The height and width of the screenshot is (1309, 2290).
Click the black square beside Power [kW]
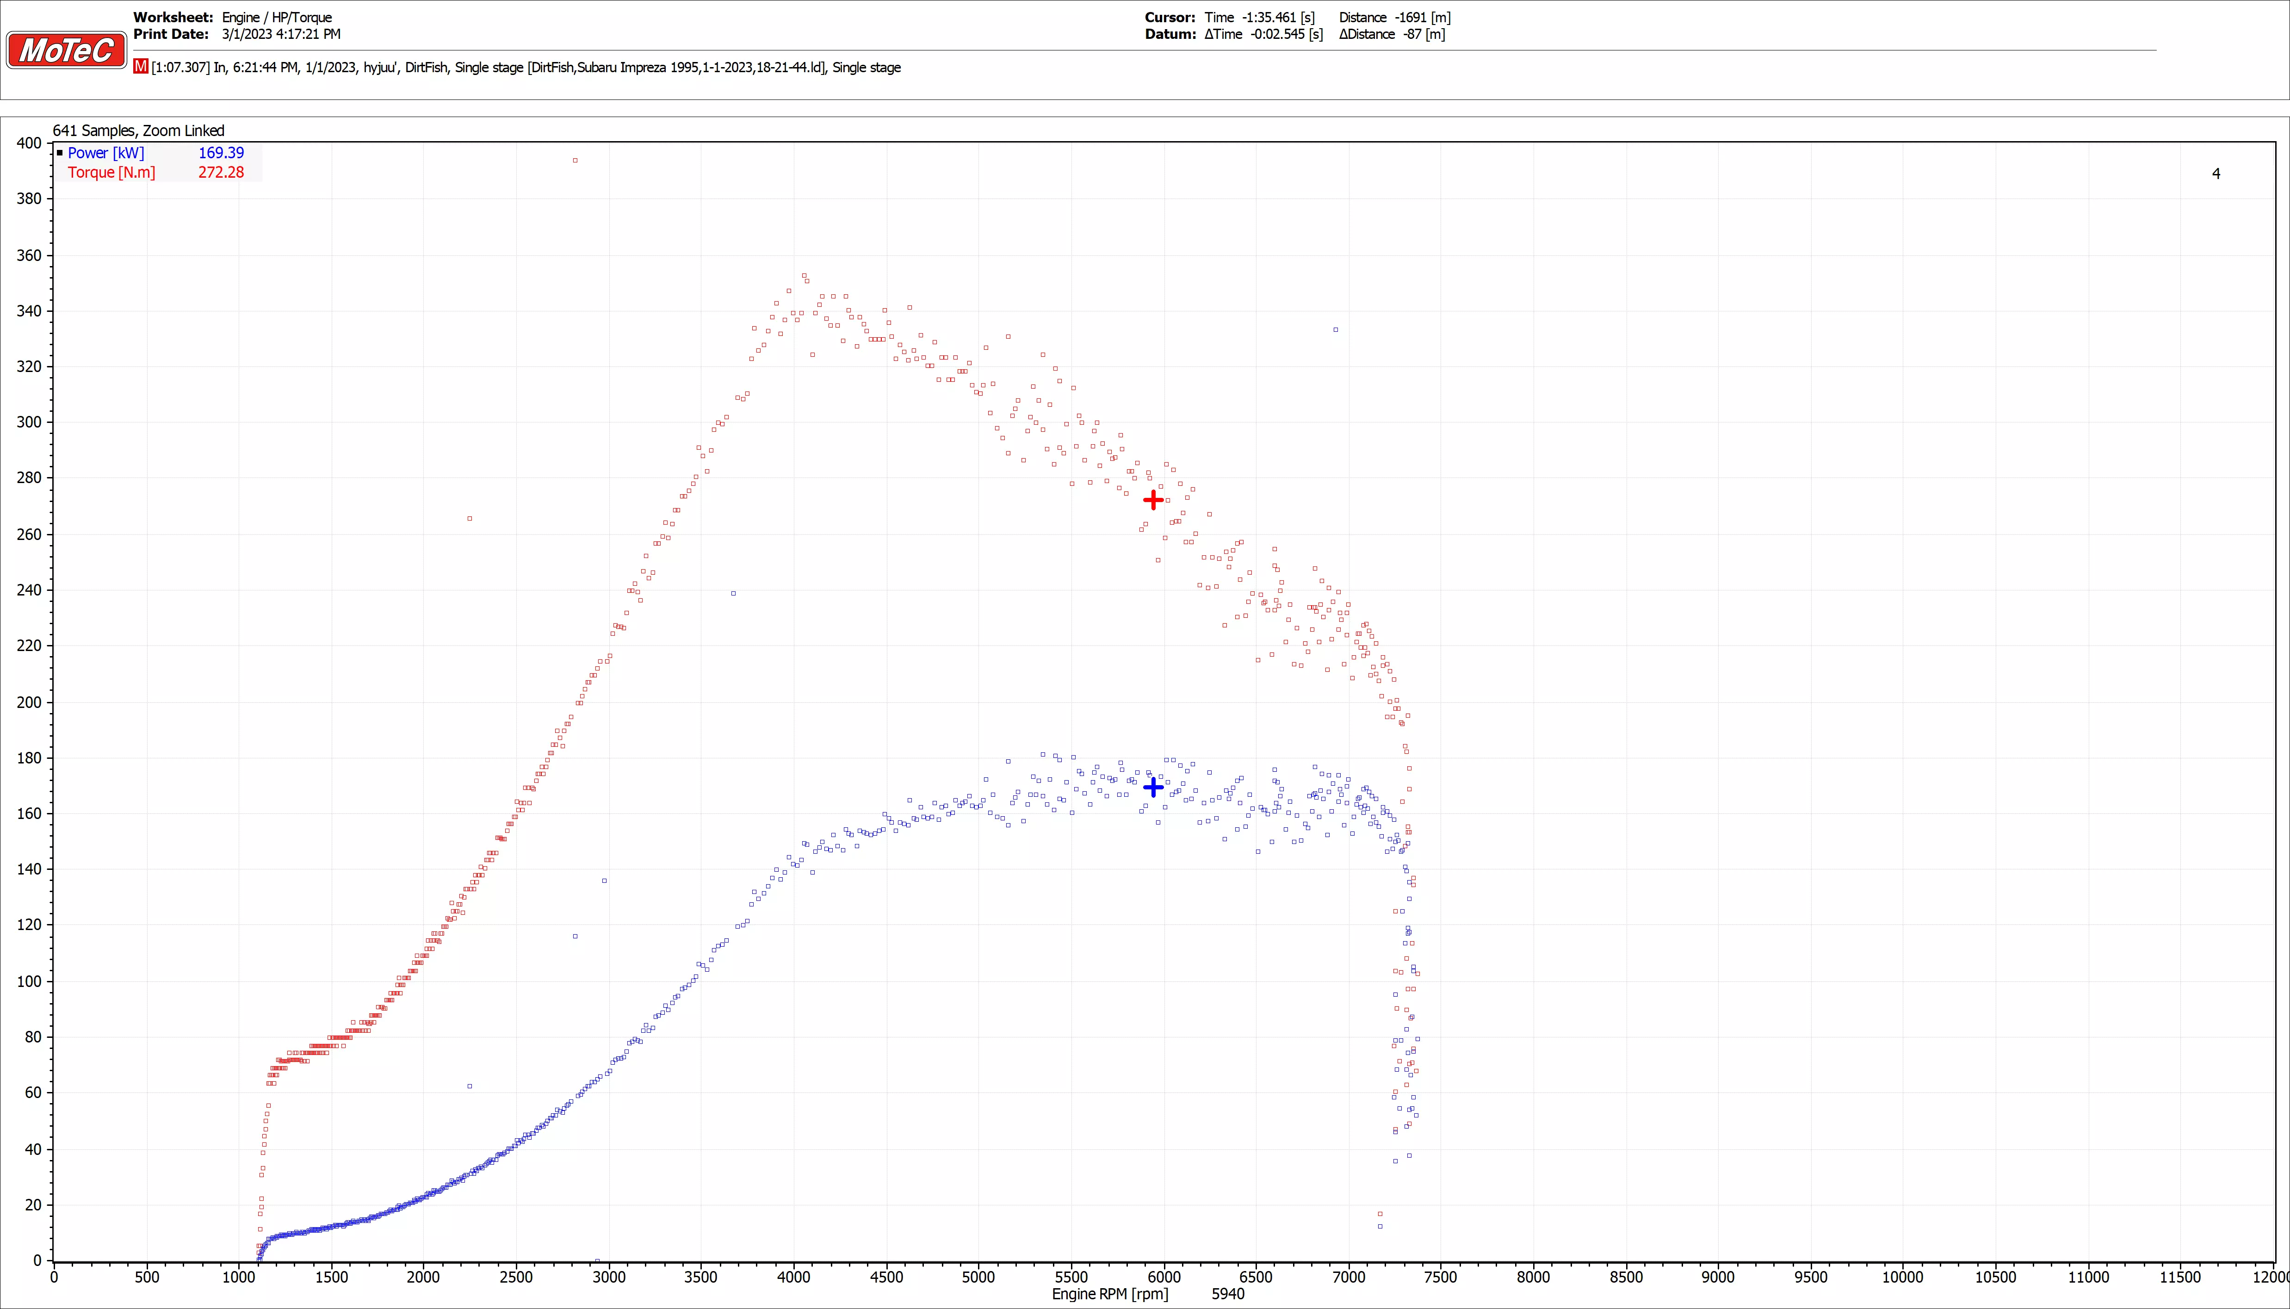[x=60, y=153]
